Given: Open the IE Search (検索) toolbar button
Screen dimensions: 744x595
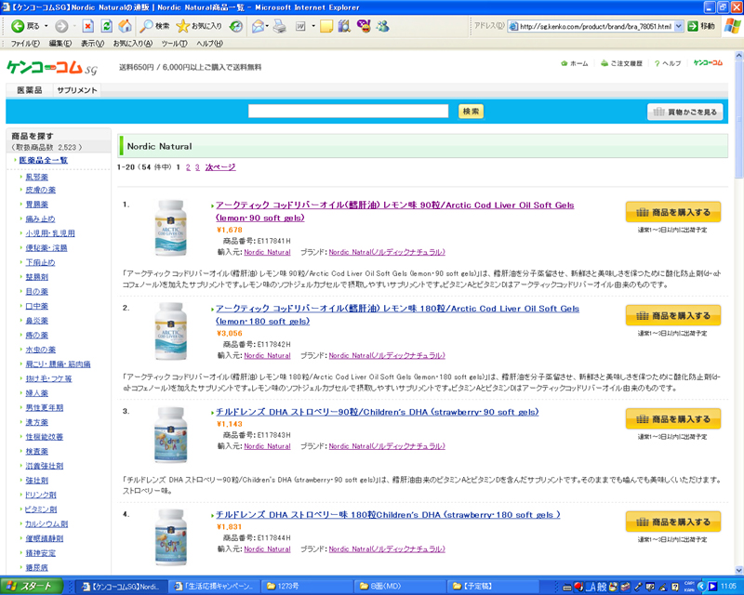Looking at the screenshot, I should (x=154, y=26).
